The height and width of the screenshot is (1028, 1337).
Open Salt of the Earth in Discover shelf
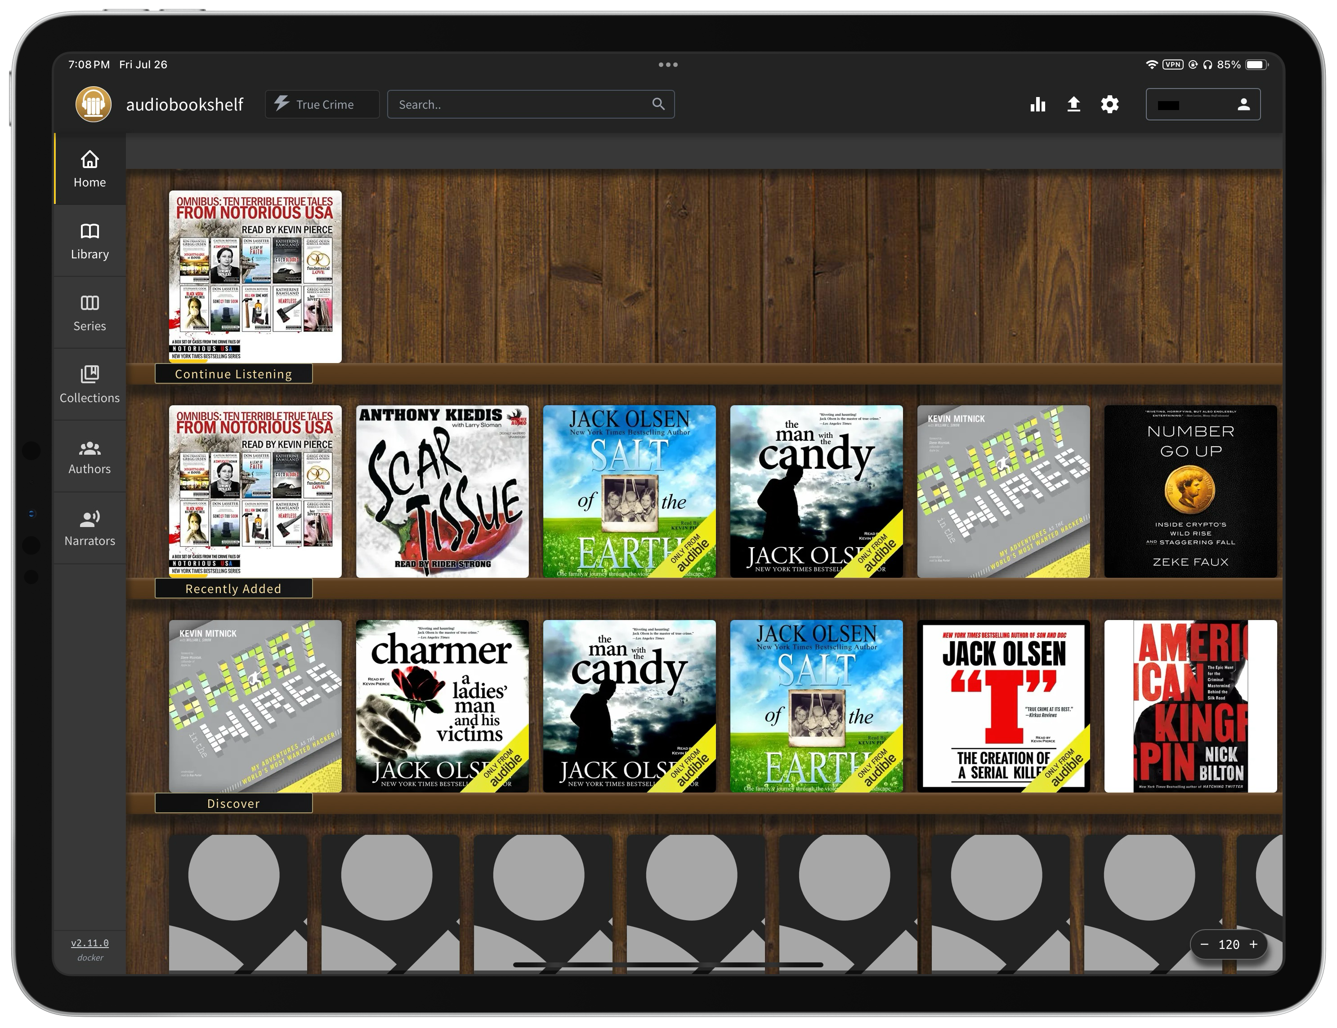[817, 706]
